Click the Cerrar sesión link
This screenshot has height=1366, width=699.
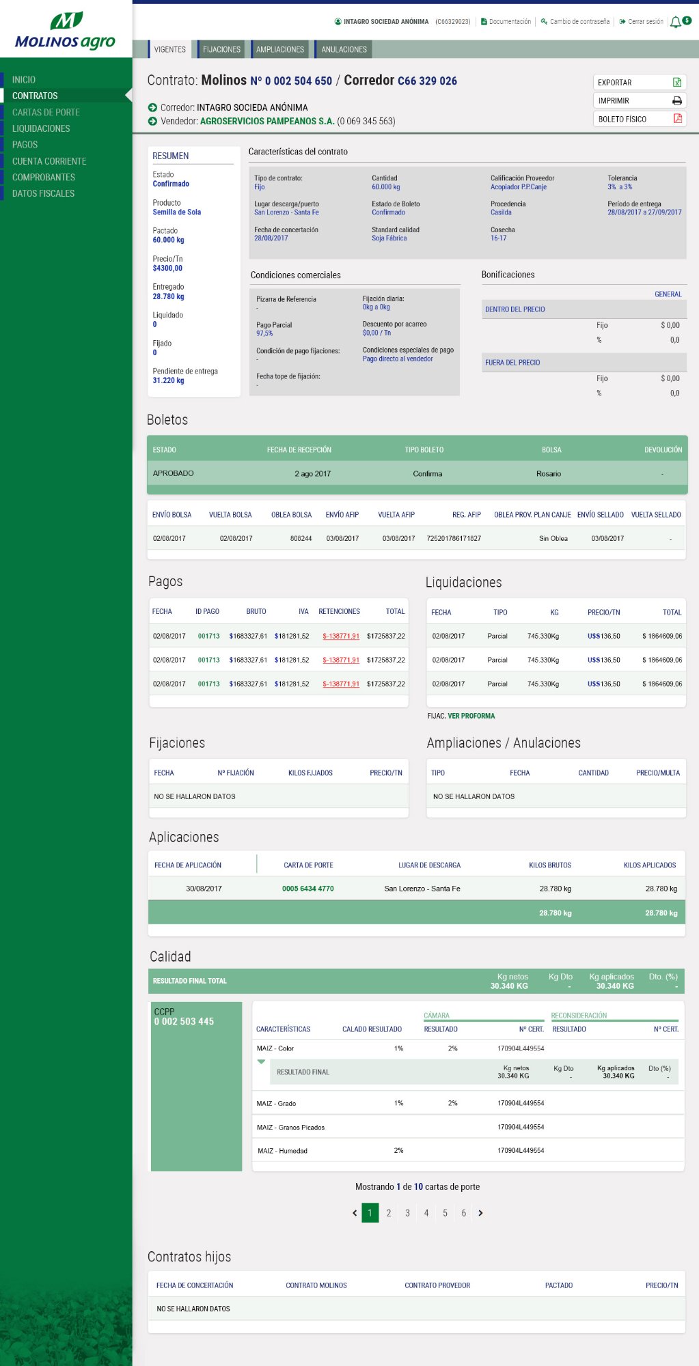point(646,22)
